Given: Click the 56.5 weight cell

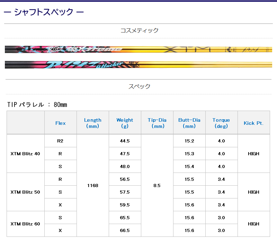Looking at the screenshot, I should click(x=125, y=179).
